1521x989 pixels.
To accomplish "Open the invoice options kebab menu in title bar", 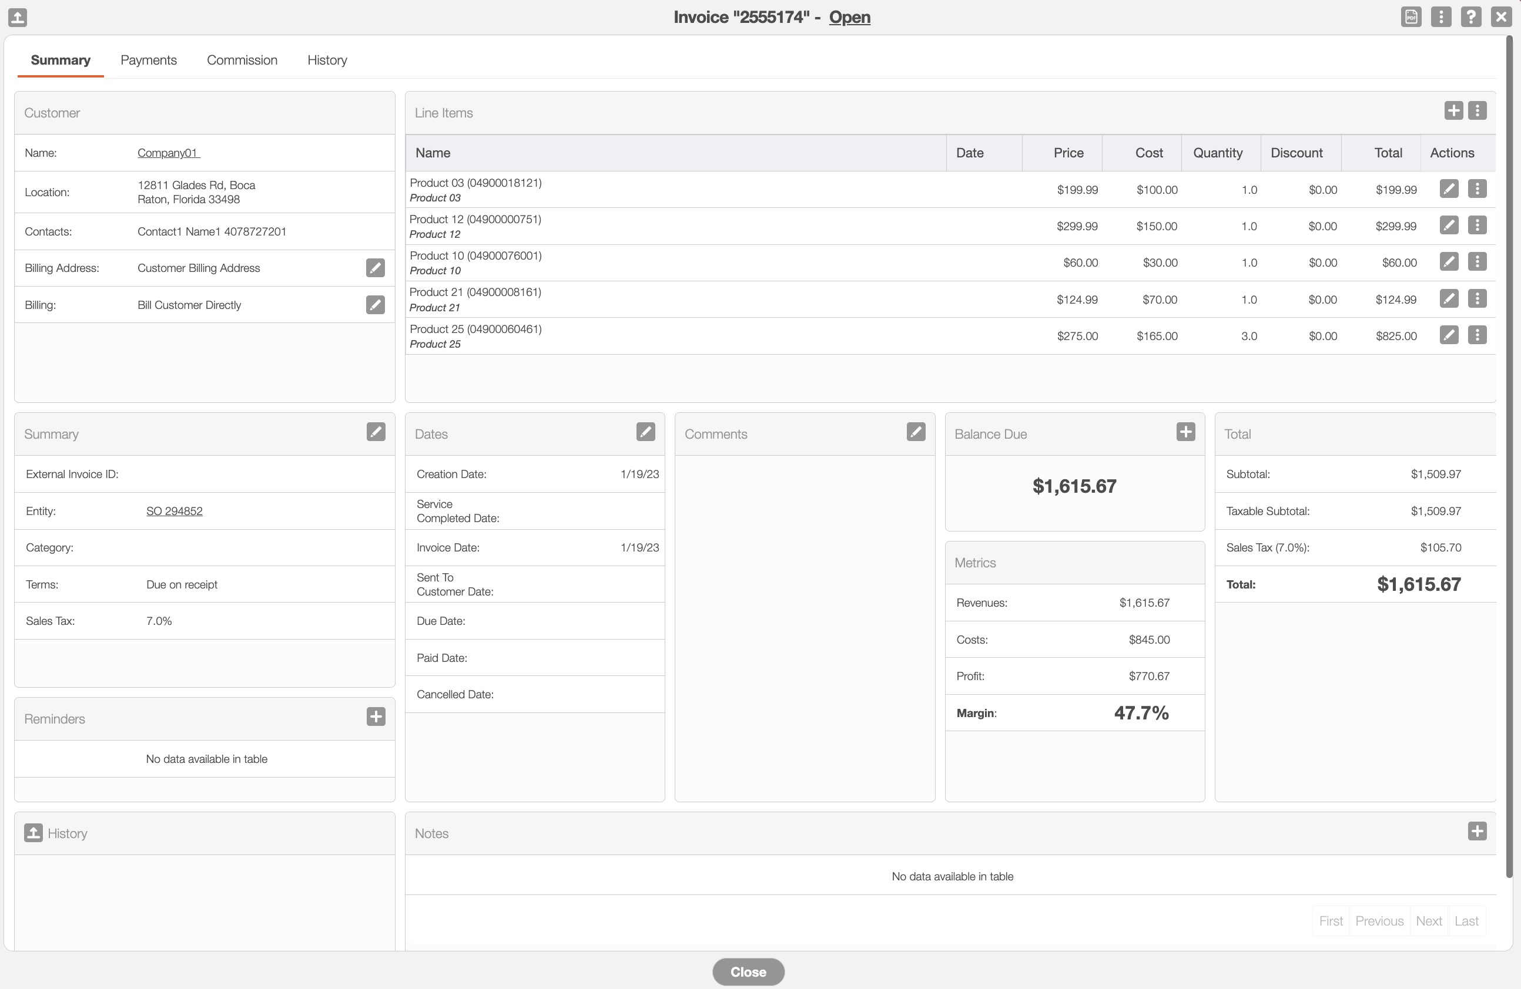I will pyautogui.click(x=1440, y=16).
